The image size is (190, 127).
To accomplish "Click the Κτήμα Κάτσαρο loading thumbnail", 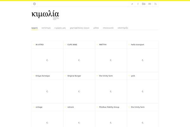I will click(47, 91).
